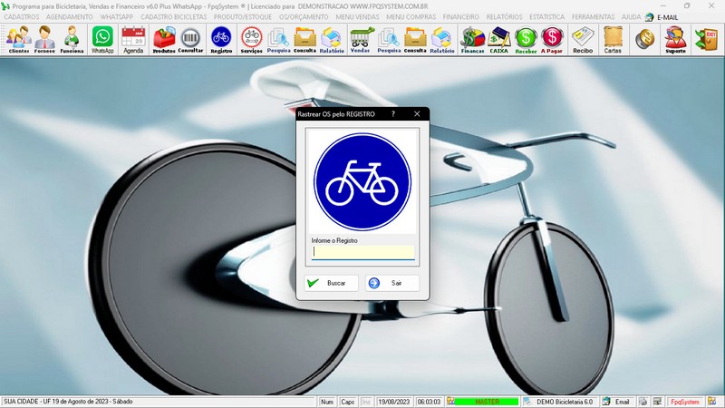This screenshot has width=725, height=408.
Task: Click Consulta icon left of Finanças group
Action: 415,40
